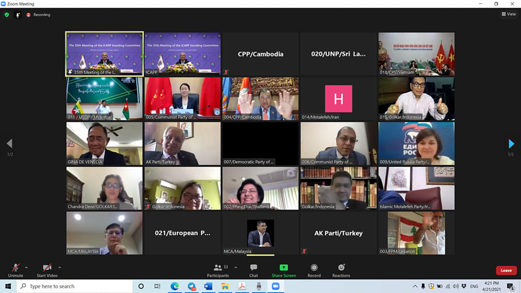Image resolution: width=521 pixels, height=293 pixels.
Task: Leave the meeting
Action: 506,270
